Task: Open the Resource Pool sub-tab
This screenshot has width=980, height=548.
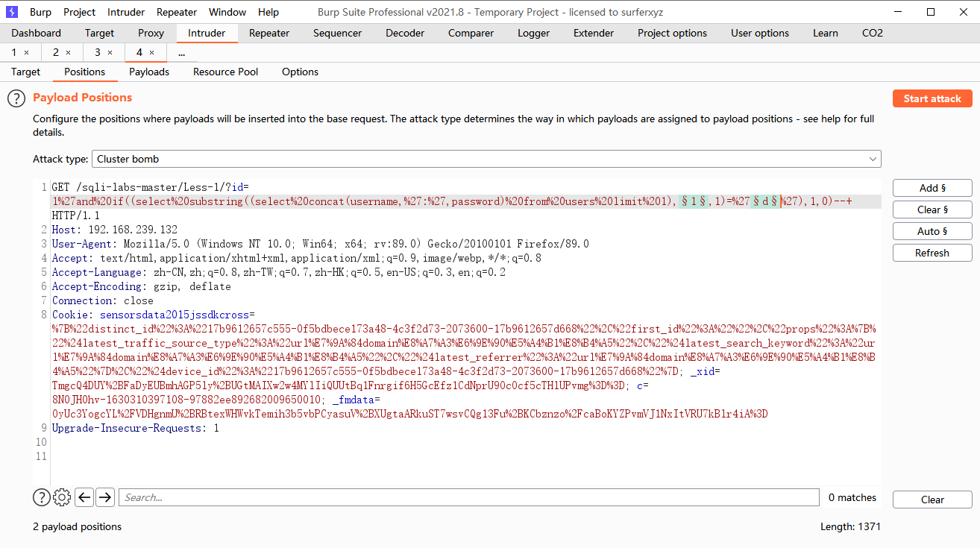Action: (x=225, y=72)
